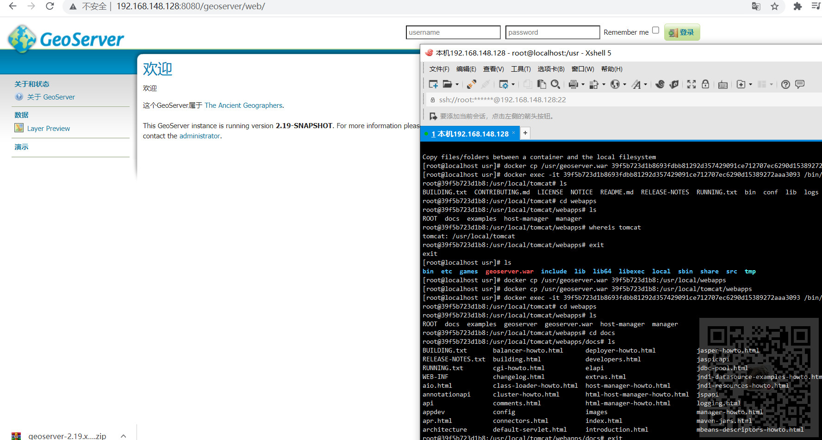Image resolution: width=822 pixels, height=440 pixels.
Task: Click the New Tab plus-page icon in Xshell toolbar
Action: click(x=741, y=84)
